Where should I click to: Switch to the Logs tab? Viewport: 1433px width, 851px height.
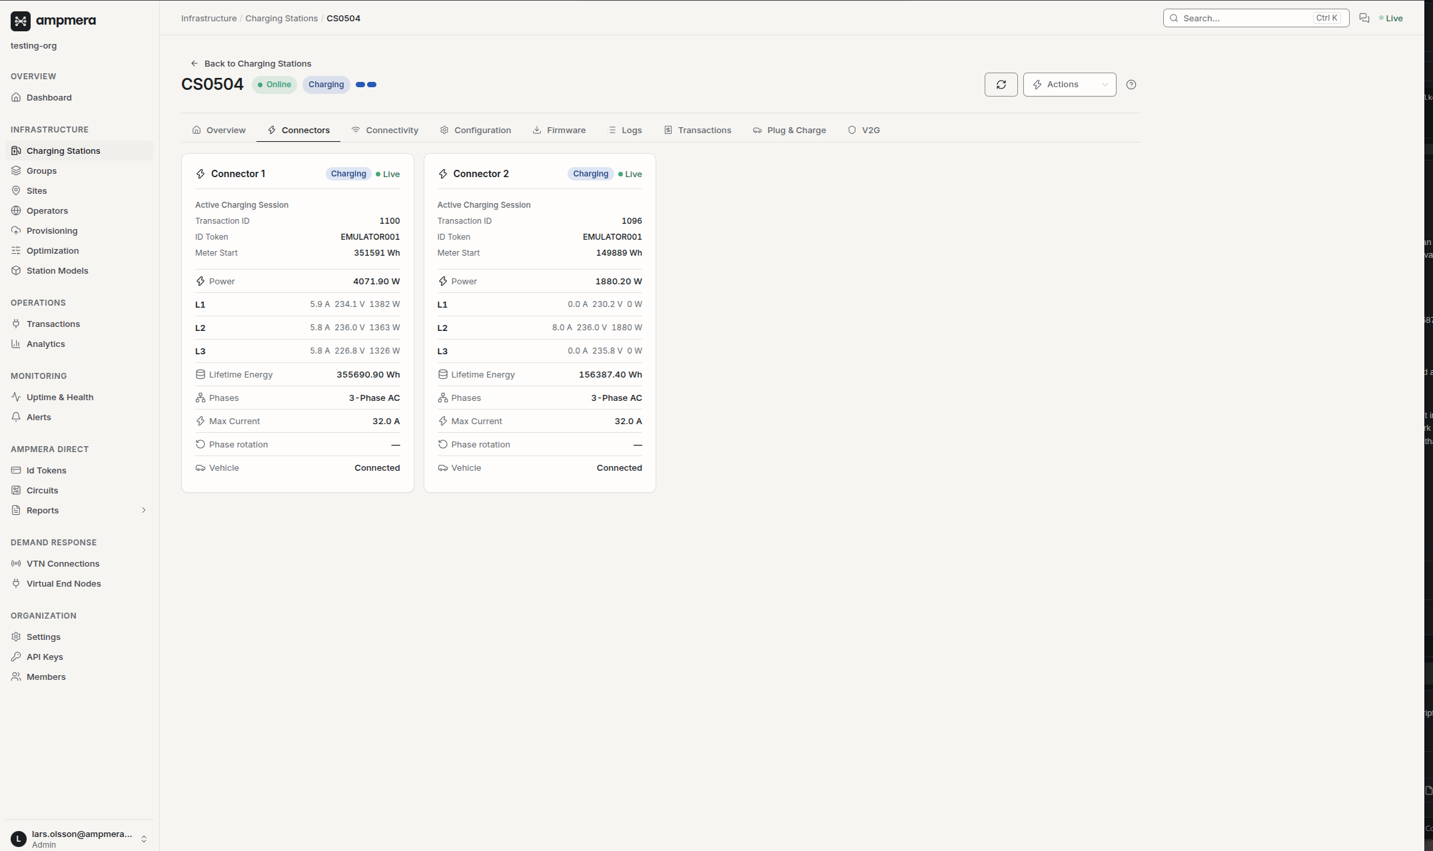tap(625, 130)
